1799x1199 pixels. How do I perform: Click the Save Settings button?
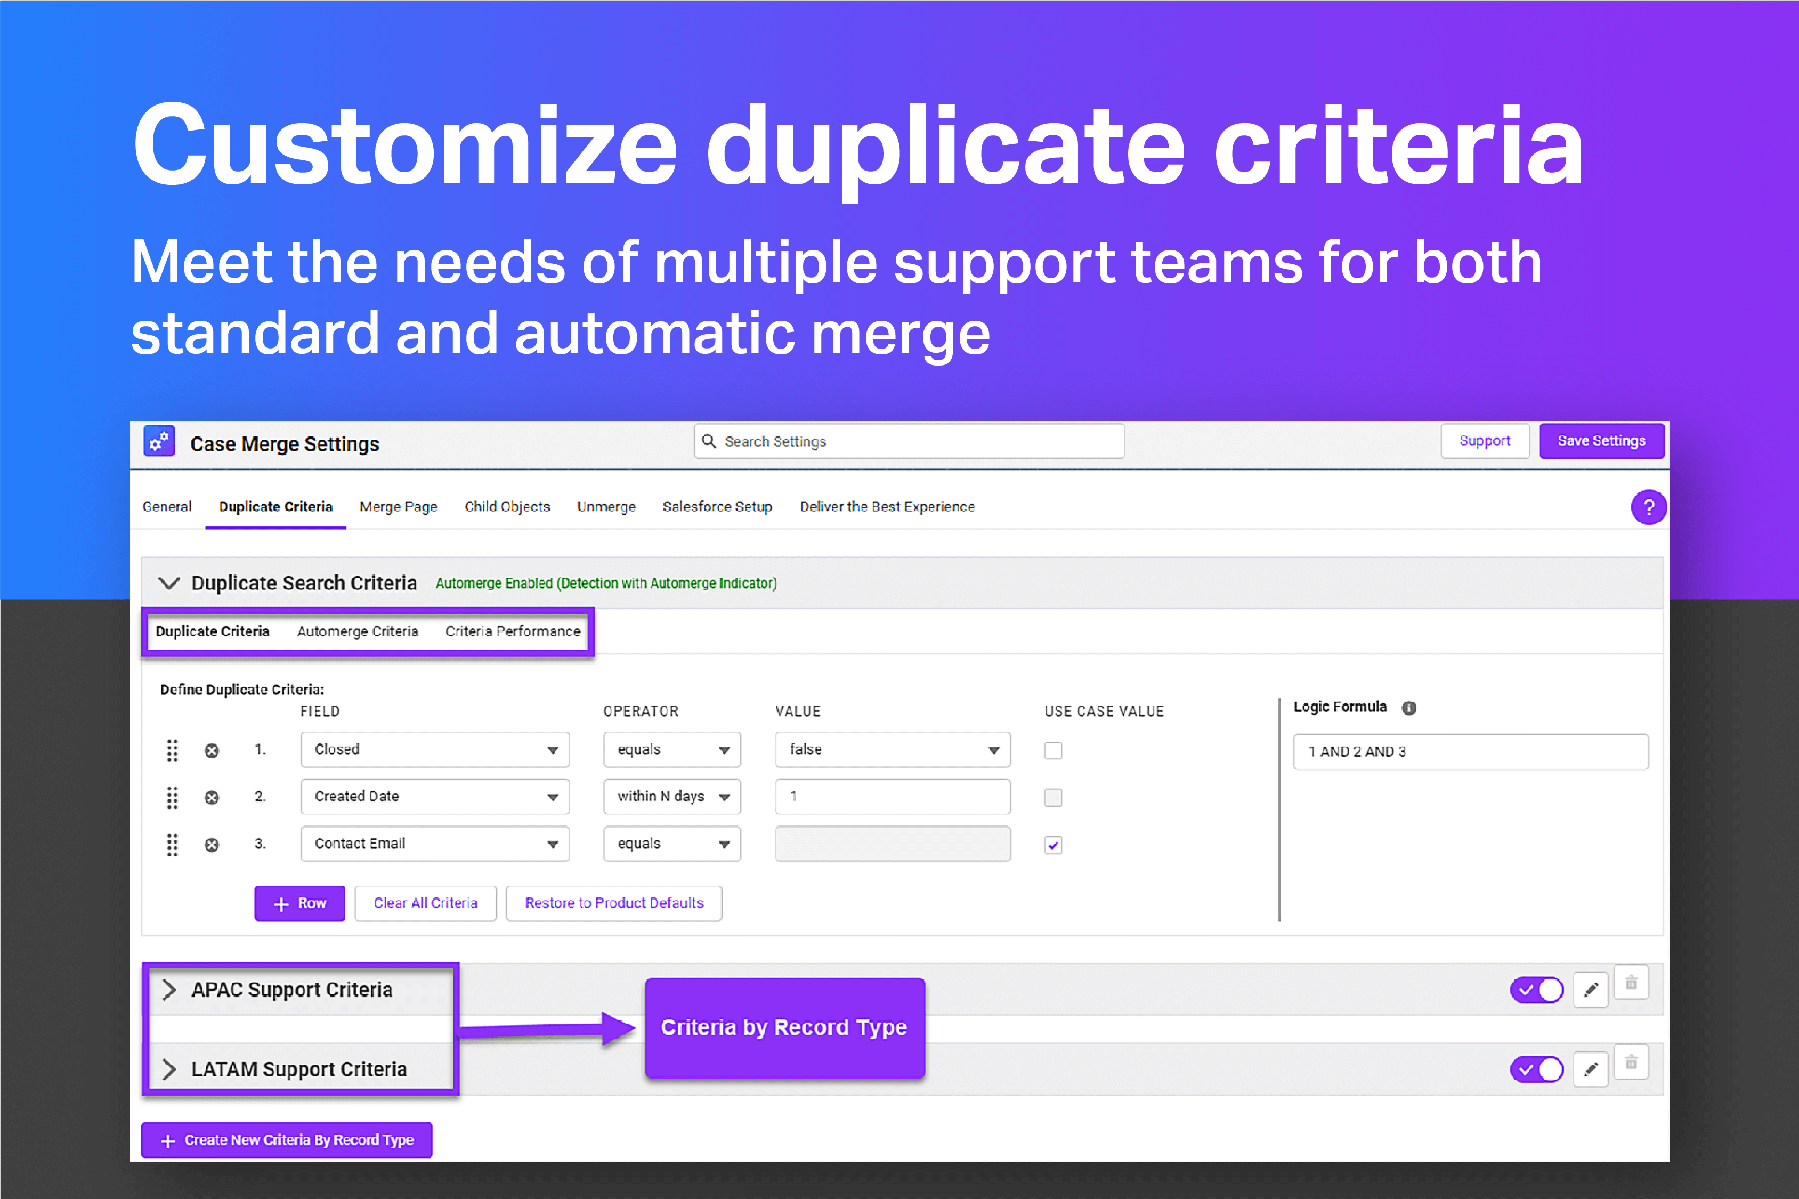point(1601,441)
